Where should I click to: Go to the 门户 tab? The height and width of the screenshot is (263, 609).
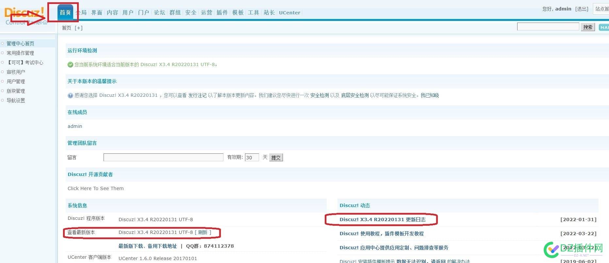pos(144,12)
